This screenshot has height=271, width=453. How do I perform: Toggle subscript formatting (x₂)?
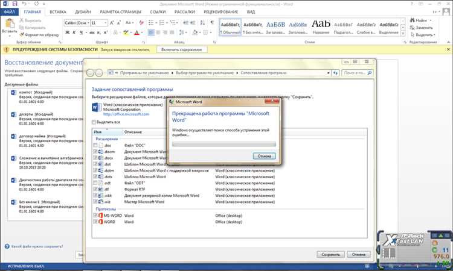tap(99, 33)
